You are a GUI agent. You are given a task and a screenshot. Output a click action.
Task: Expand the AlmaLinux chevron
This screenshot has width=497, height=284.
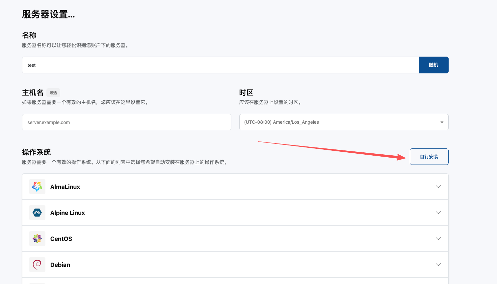[x=438, y=187]
